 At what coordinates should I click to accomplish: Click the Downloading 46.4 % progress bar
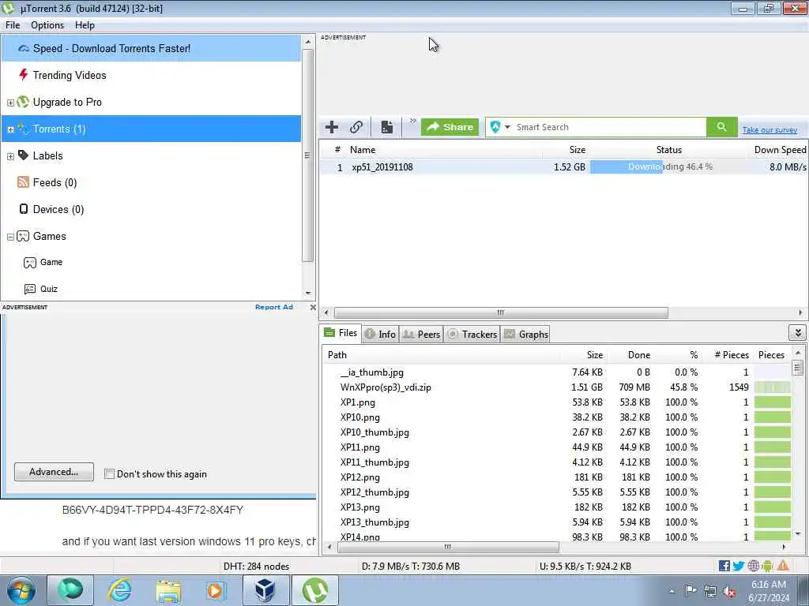point(668,167)
